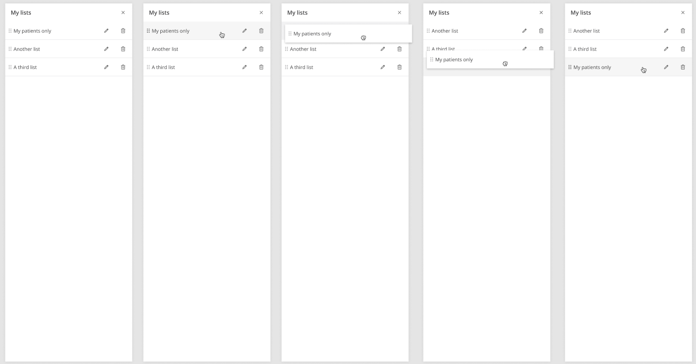Delete hovered "My patients only" in second panel

(261, 31)
